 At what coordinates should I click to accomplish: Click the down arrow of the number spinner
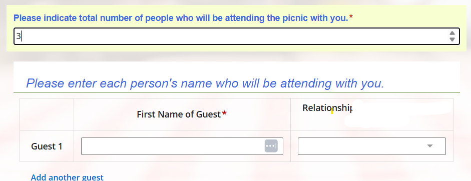click(452, 39)
